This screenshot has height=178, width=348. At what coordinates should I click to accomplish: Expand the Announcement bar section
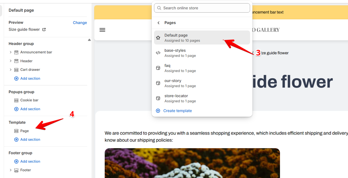click(x=11, y=52)
